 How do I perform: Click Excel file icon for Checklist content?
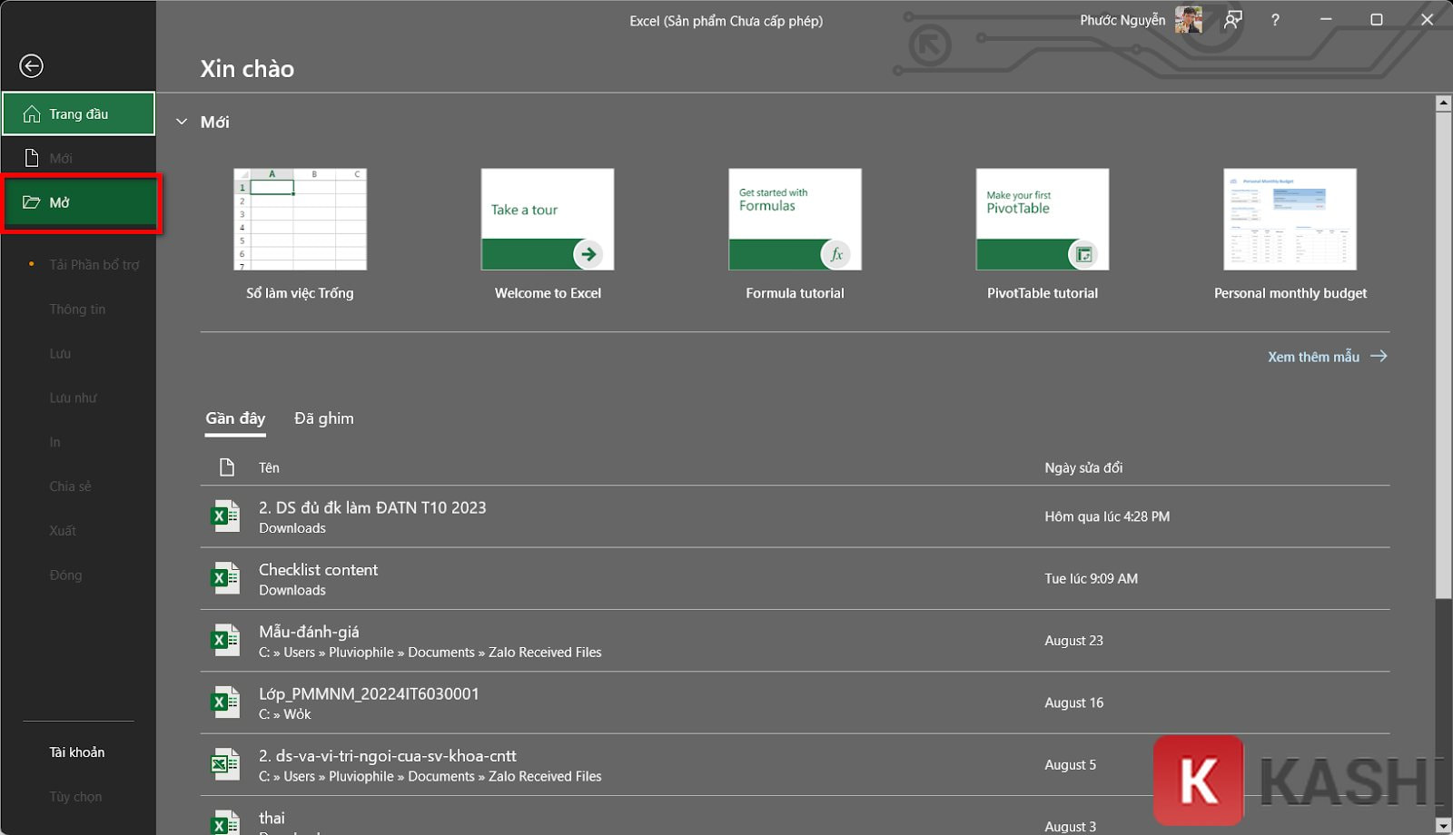click(224, 578)
